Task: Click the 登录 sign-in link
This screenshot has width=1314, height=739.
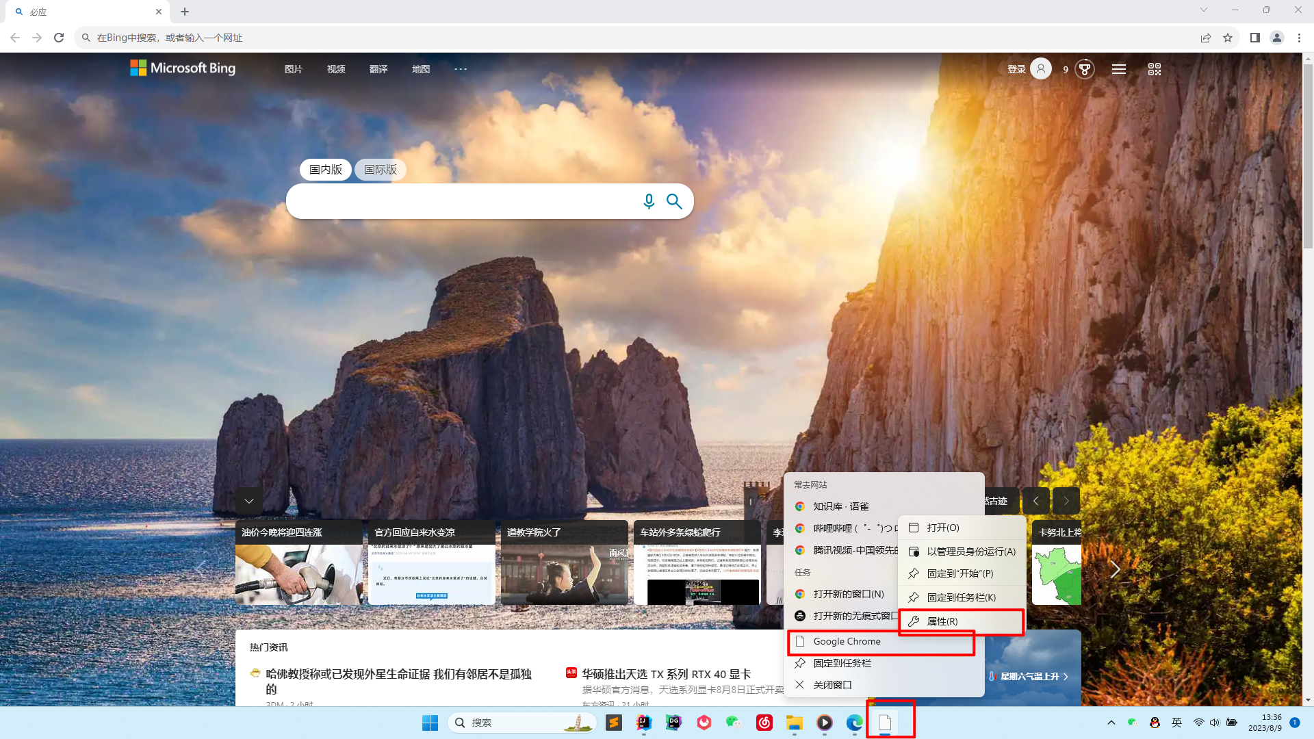Action: pos(1016,69)
